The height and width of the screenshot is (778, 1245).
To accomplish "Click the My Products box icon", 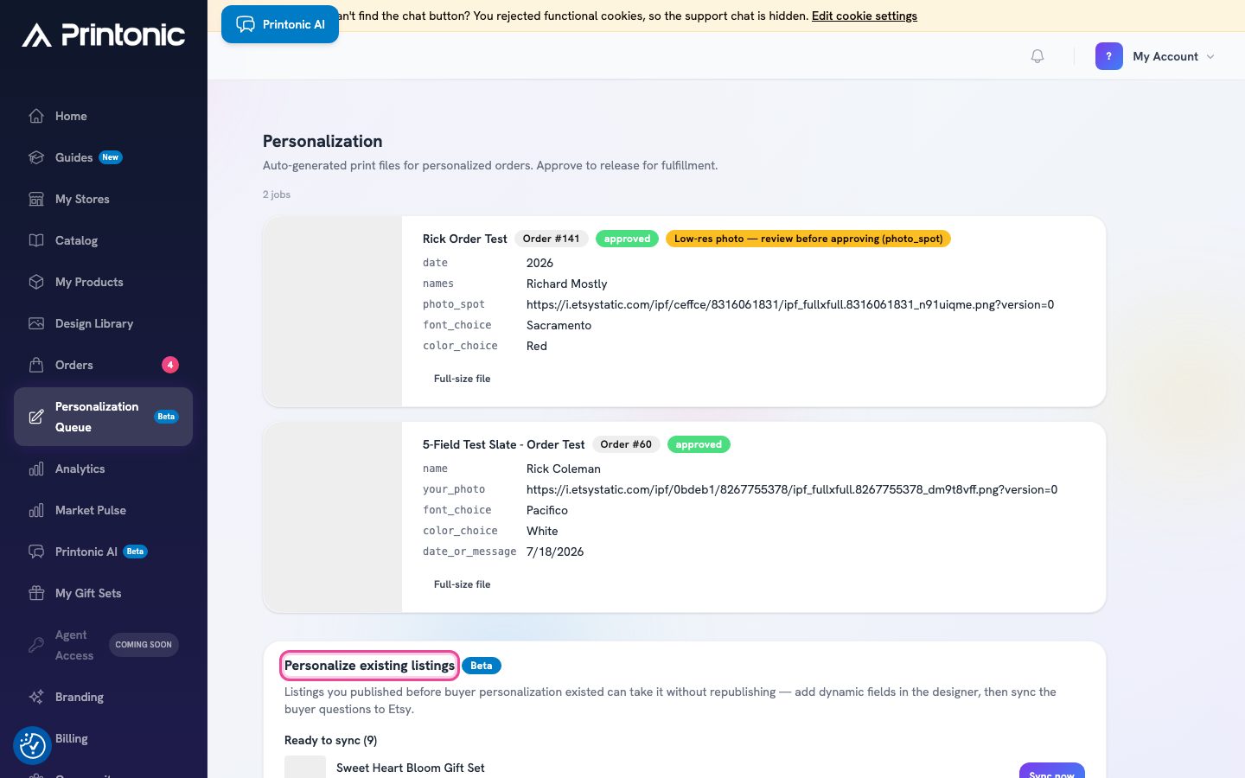I will pos(36,282).
